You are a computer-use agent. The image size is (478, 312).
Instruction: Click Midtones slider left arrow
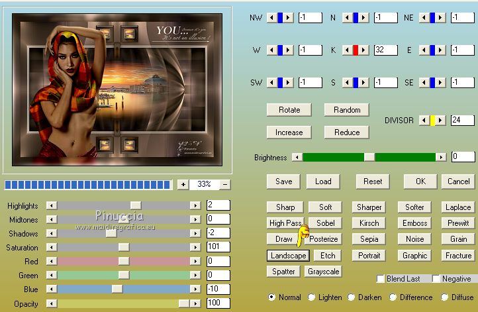tap(52, 219)
